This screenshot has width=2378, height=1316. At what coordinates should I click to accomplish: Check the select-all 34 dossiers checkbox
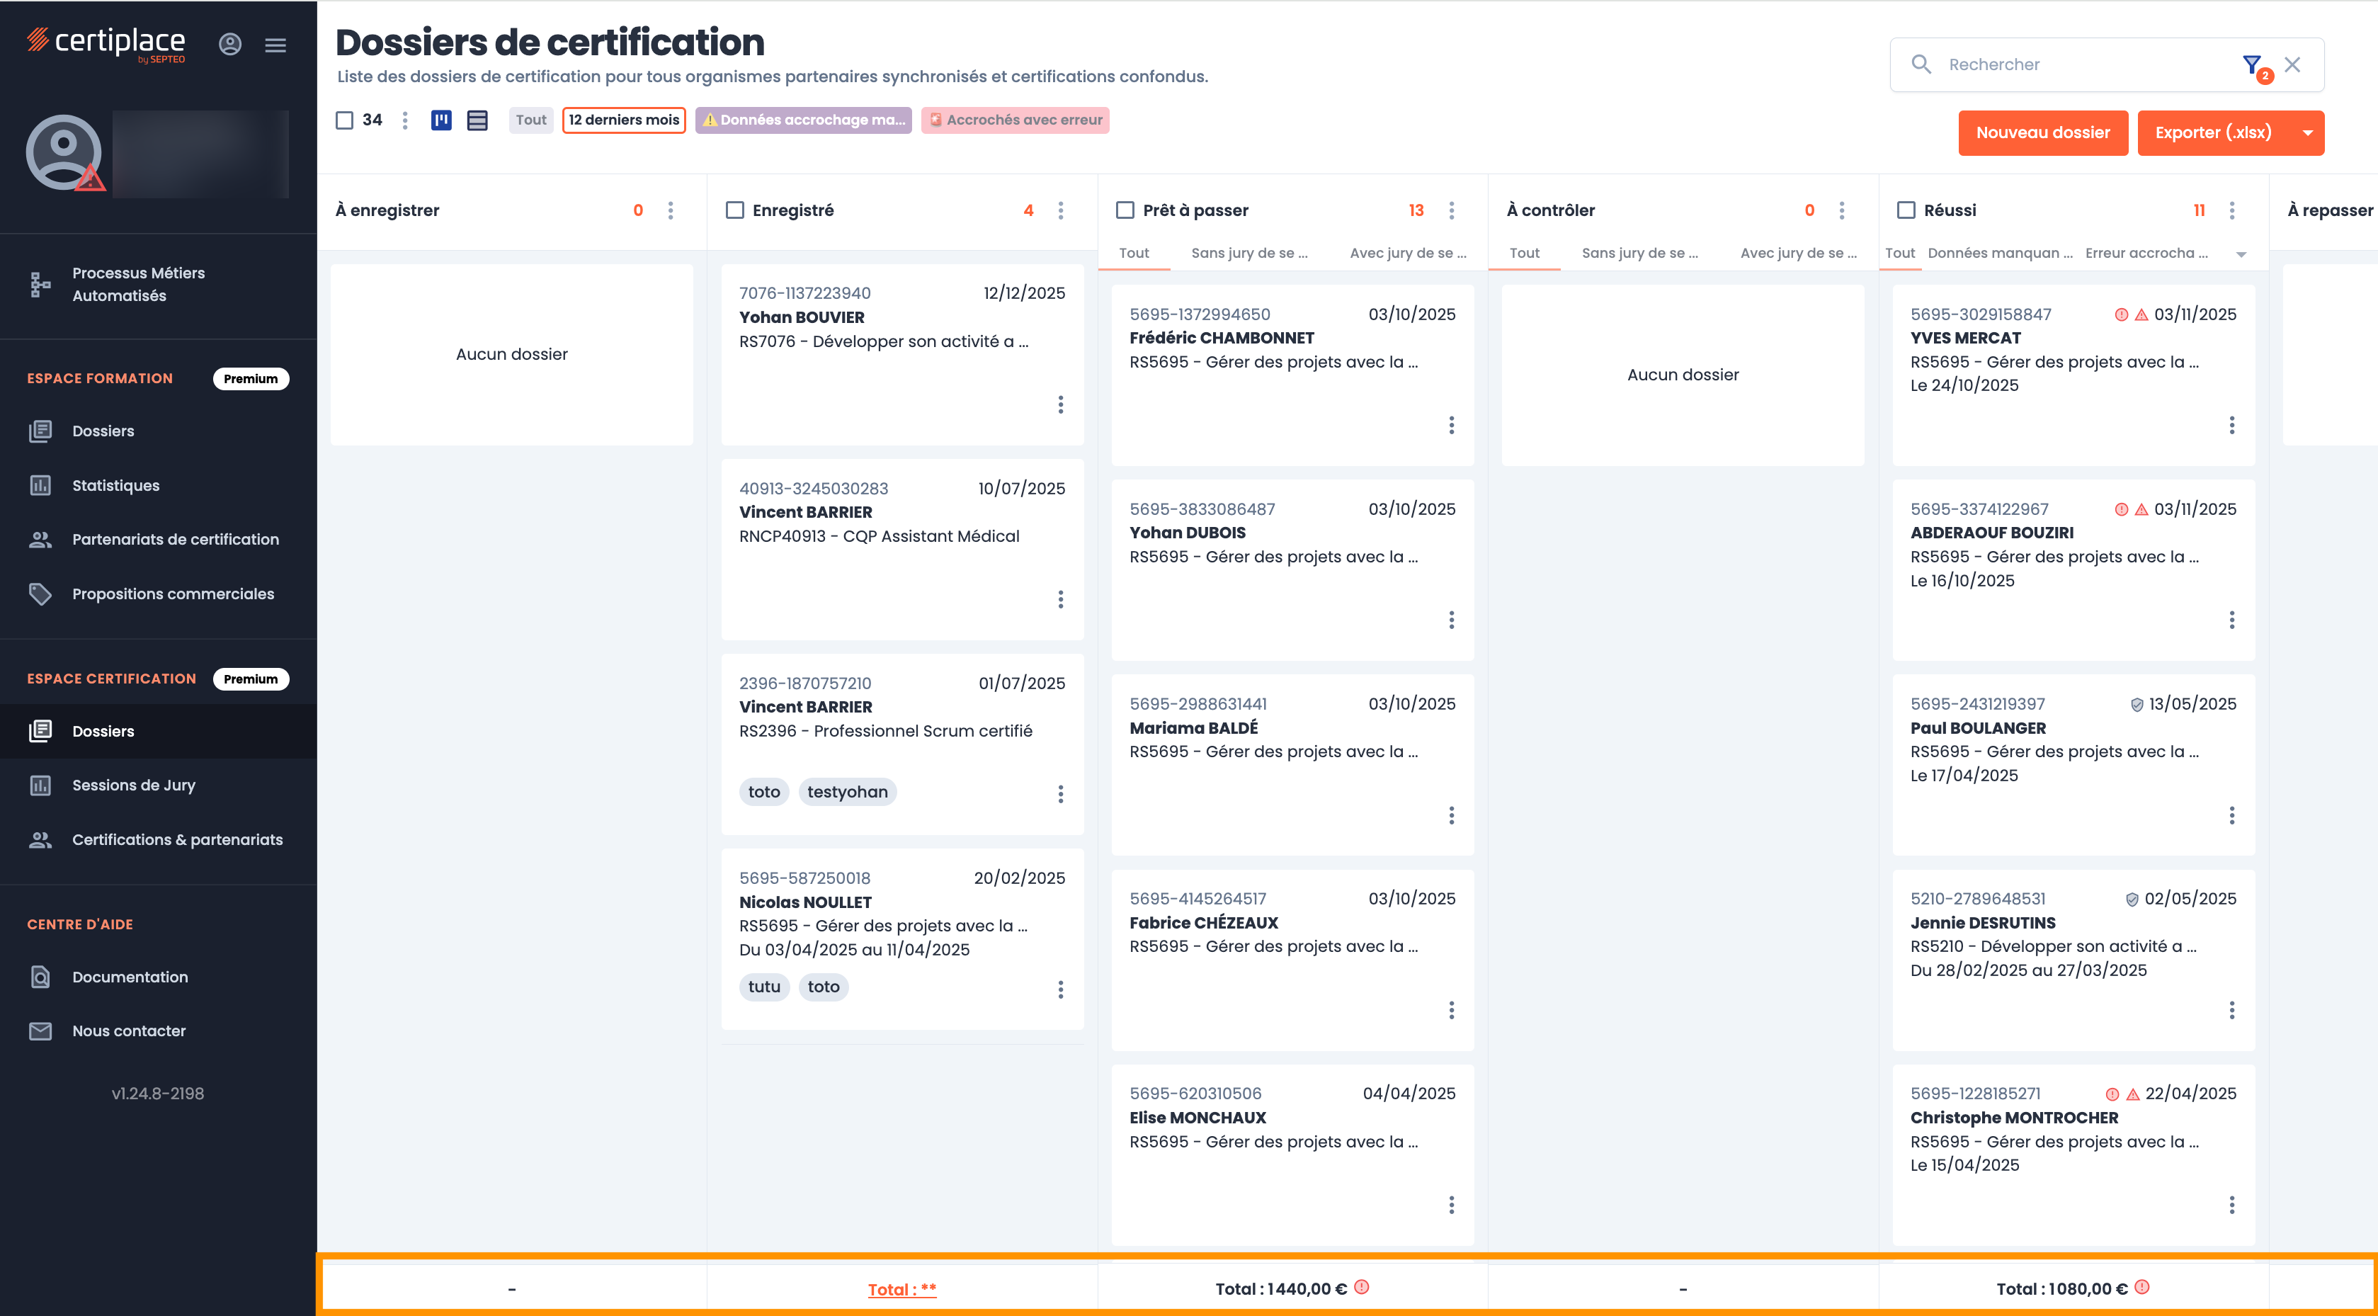point(344,120)
